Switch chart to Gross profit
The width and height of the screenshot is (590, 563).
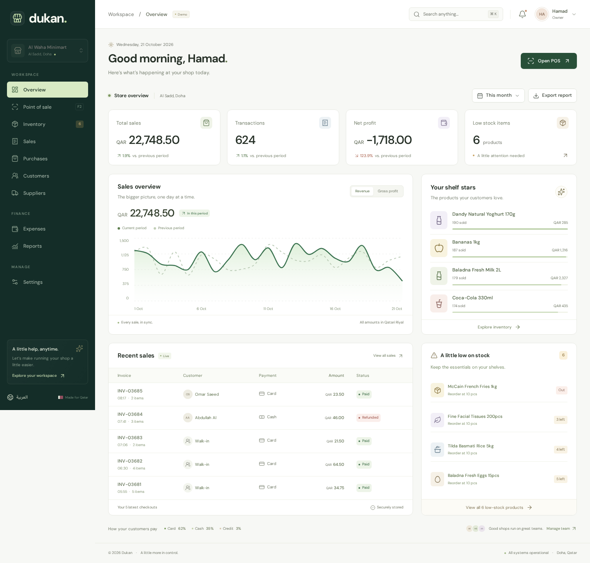tap(388, 191)
